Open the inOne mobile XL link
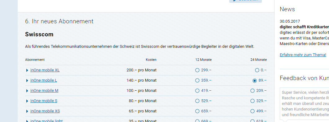 point(45,70)
